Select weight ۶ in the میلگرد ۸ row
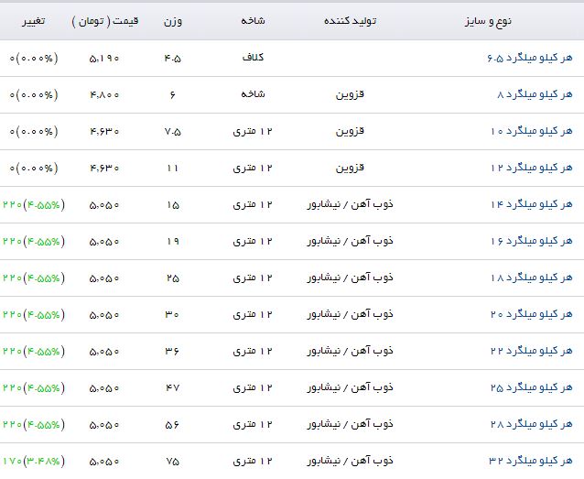Viewport: 584px width, 479px height. pyautogui.click(x=172, y=95)
